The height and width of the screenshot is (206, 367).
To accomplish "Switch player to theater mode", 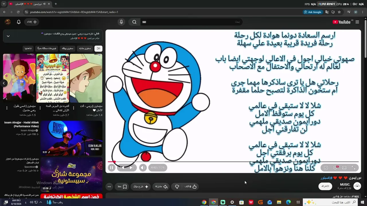I will coord(344,168).
